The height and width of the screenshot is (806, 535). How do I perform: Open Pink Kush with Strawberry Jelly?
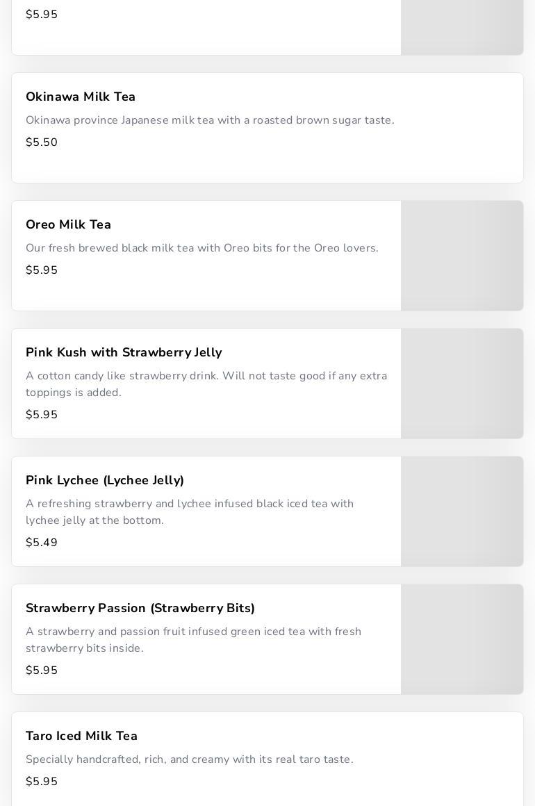(x=124, y=352)
